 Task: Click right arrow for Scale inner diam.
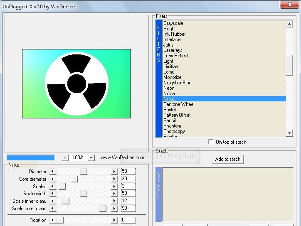[x=114, y=201]
